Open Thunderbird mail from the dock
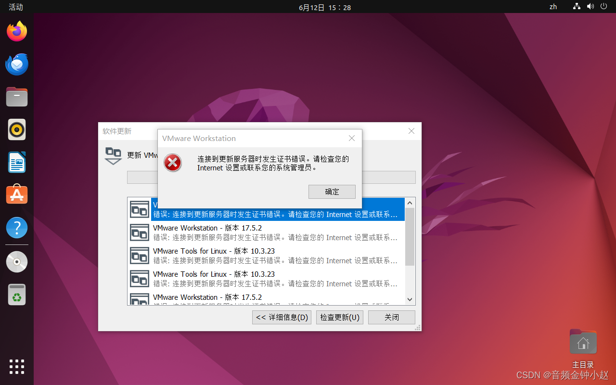The height and width of the screenshot is (385, 616). (17, 64)
